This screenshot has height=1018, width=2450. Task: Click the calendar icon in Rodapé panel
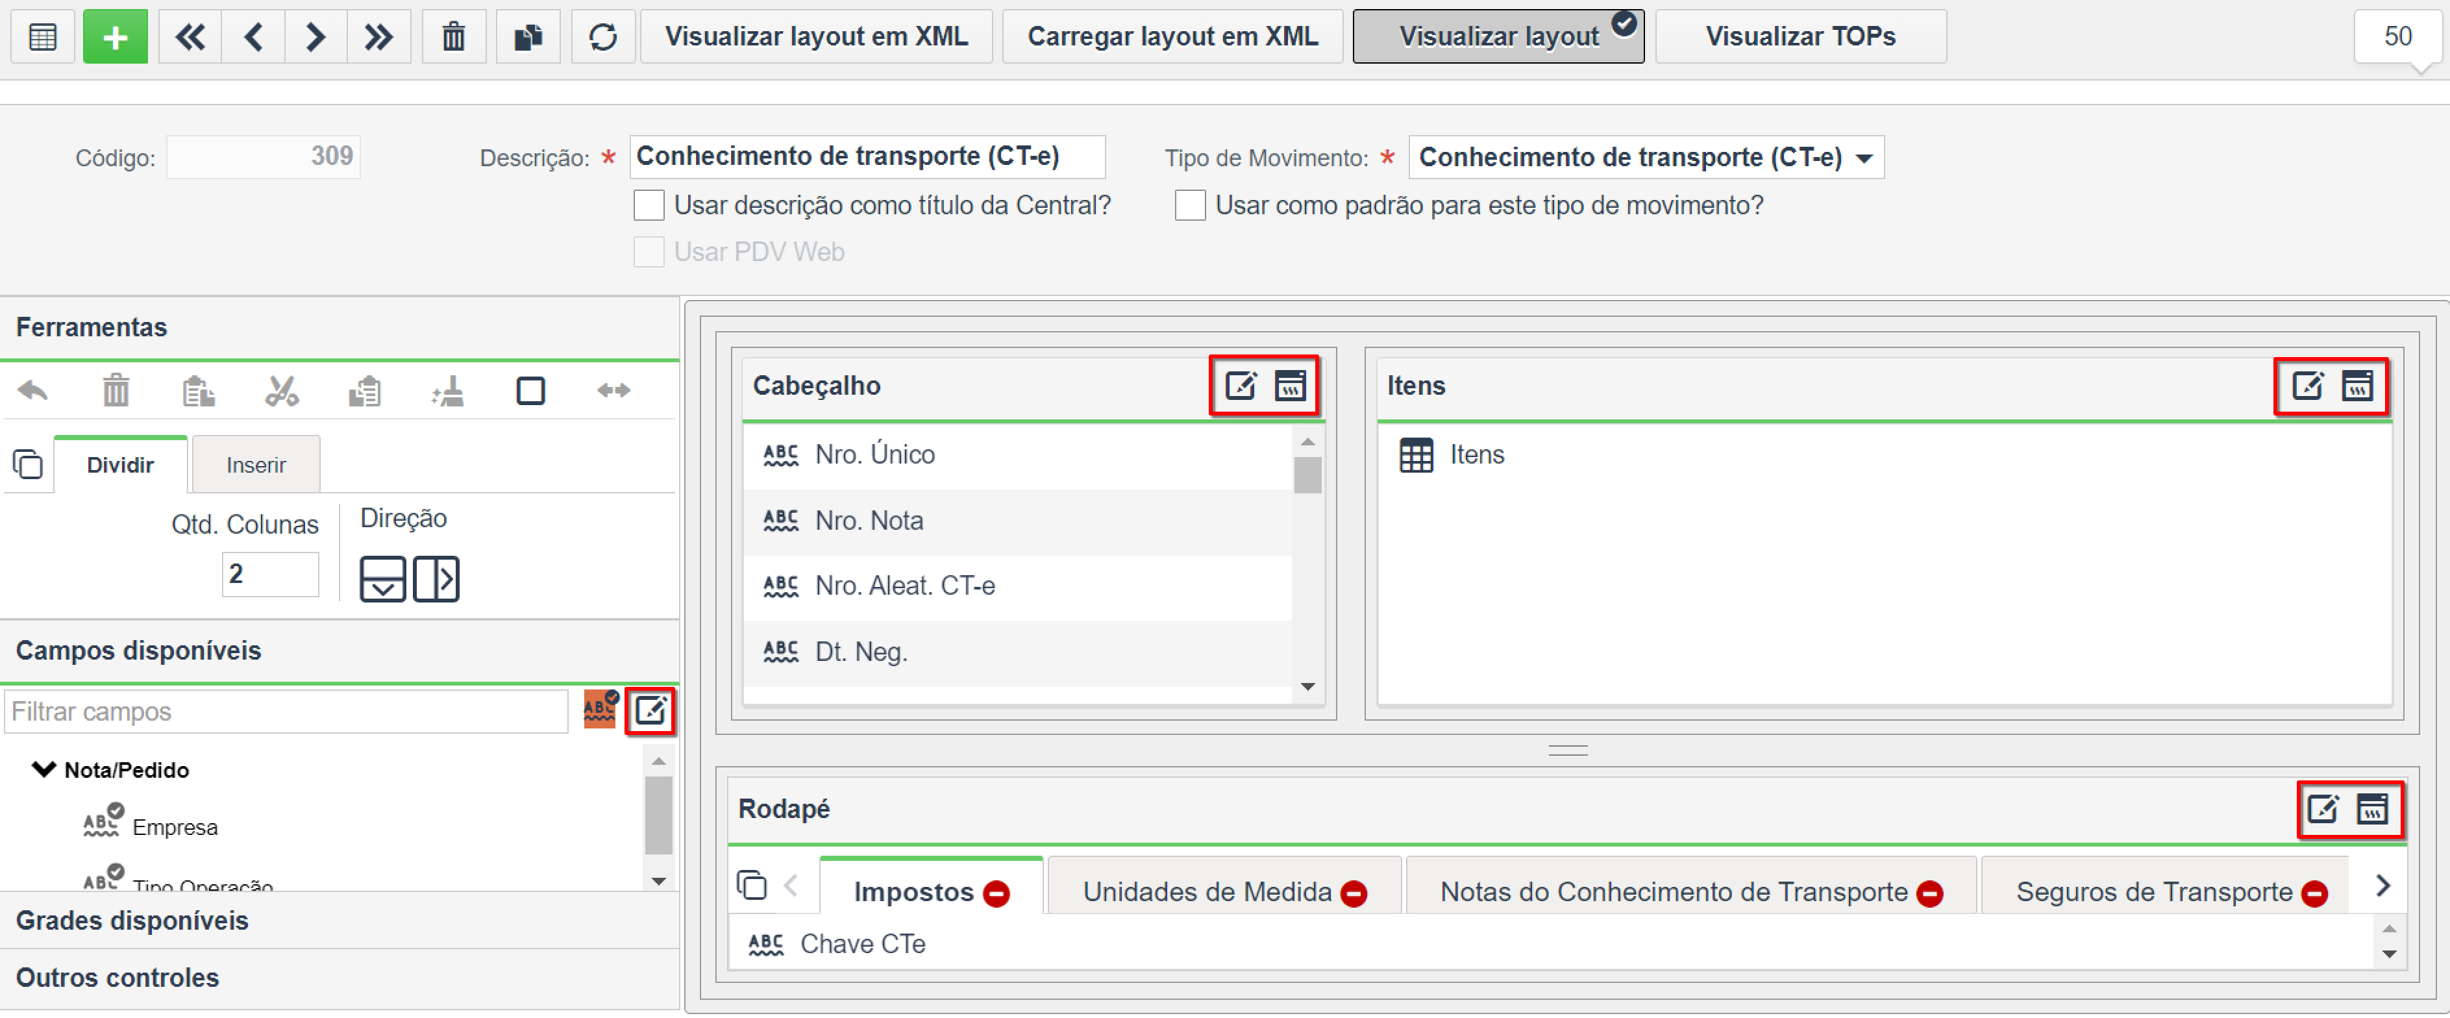[2373, 809]
